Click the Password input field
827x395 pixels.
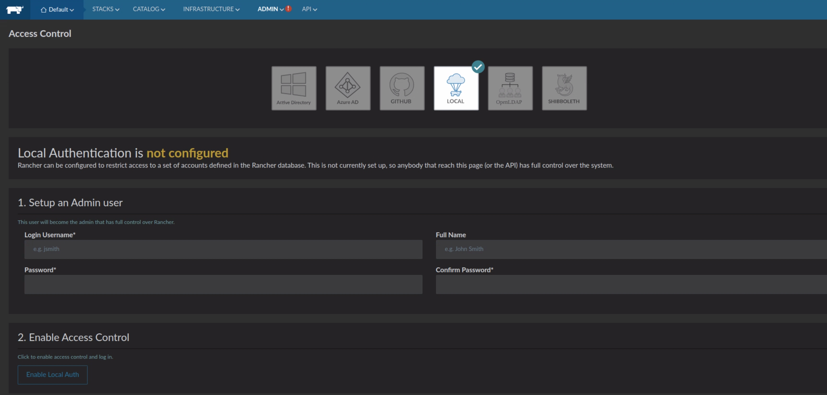pyautogui.click(x=223, y=284)
